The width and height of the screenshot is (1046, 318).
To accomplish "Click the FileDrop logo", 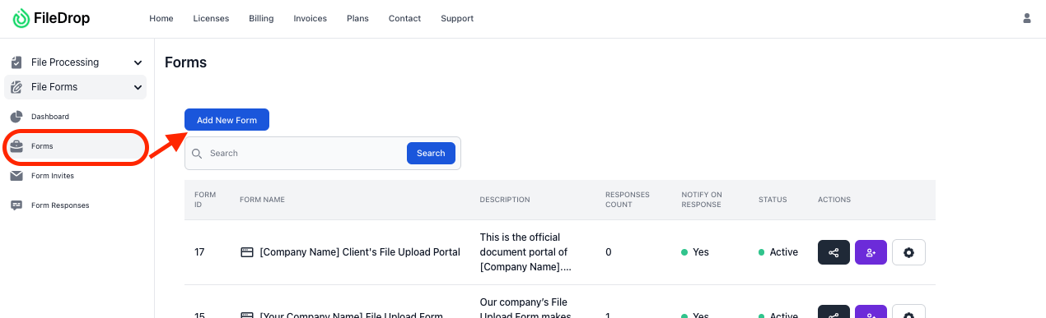I will tap(51, 18).
